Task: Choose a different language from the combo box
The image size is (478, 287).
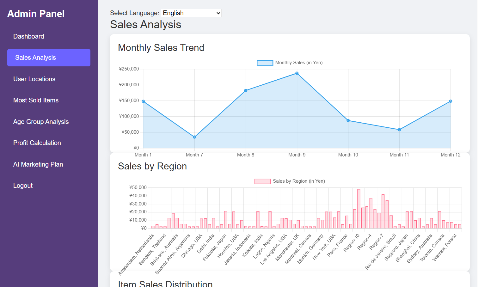Action: click(191, 13)
